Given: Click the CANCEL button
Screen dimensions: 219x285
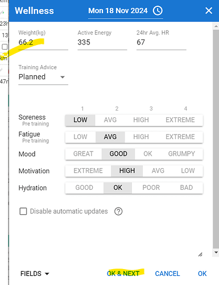Looking at the screenshot, I should (167, 274).
